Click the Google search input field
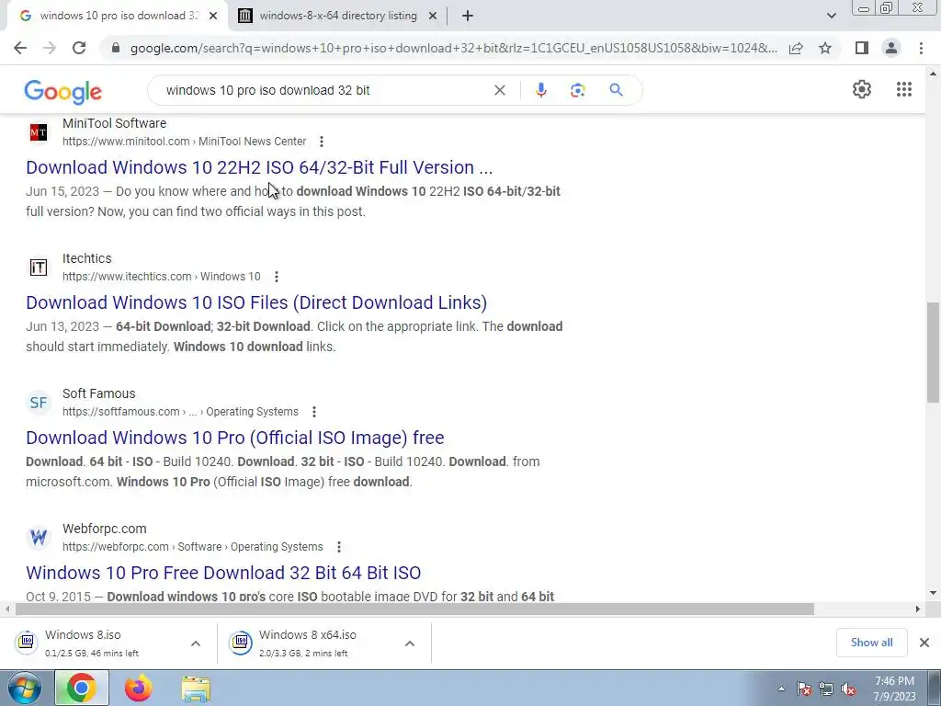The image size is (941, 706). pos(324,90)
